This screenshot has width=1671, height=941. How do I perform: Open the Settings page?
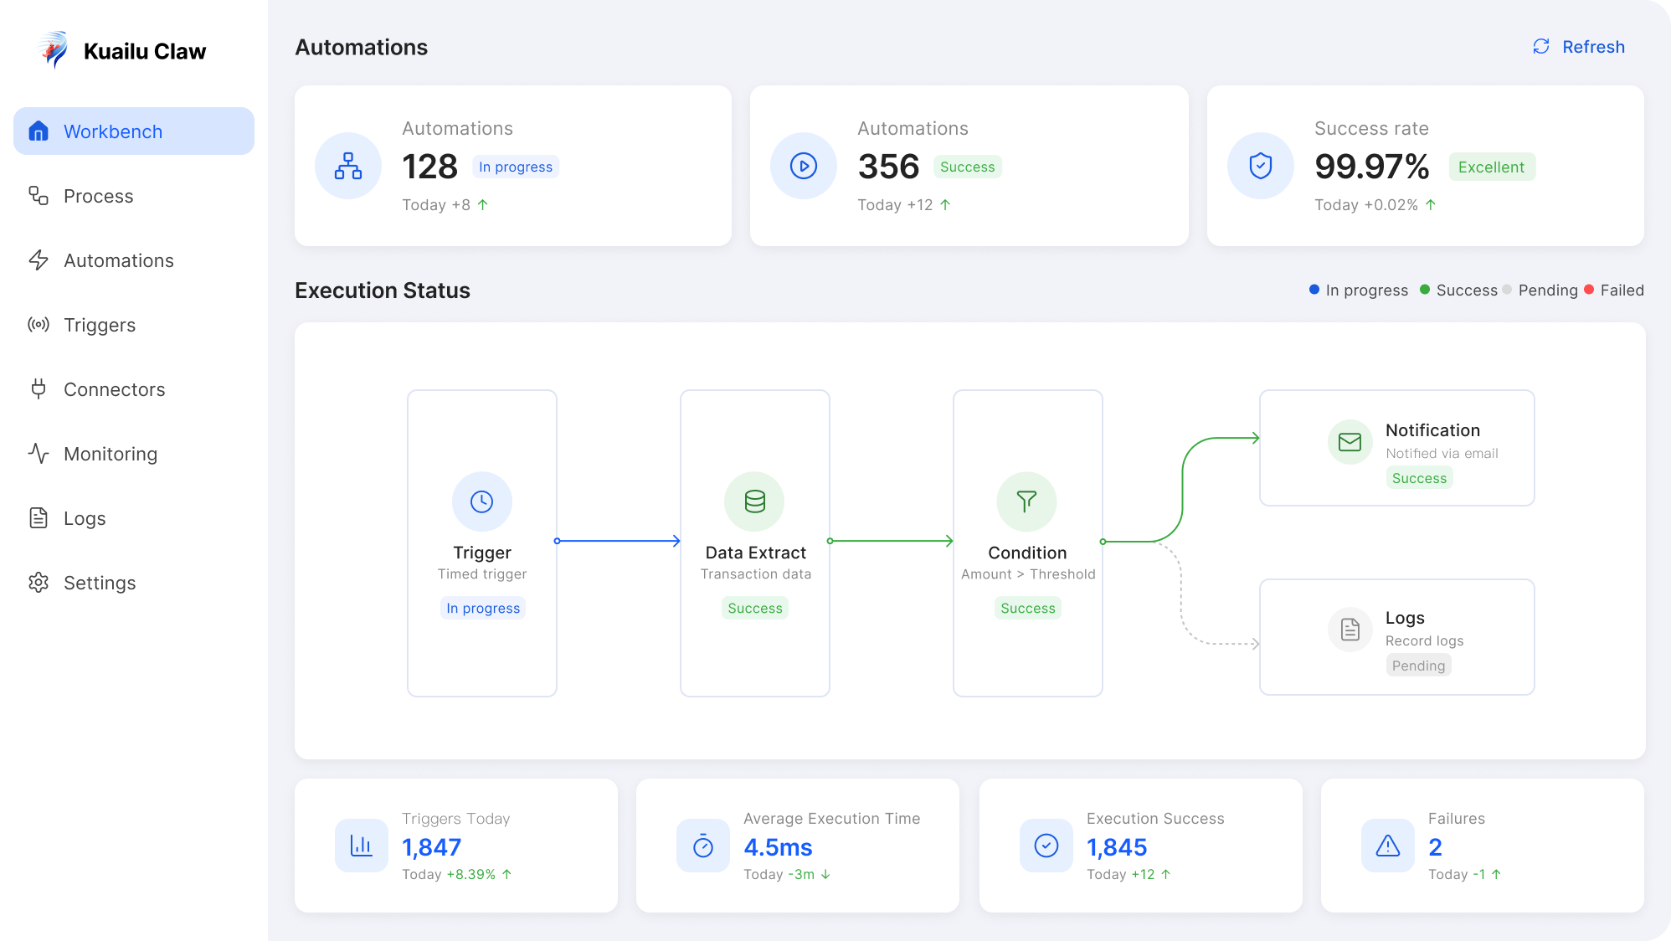(x=134, y=583)
